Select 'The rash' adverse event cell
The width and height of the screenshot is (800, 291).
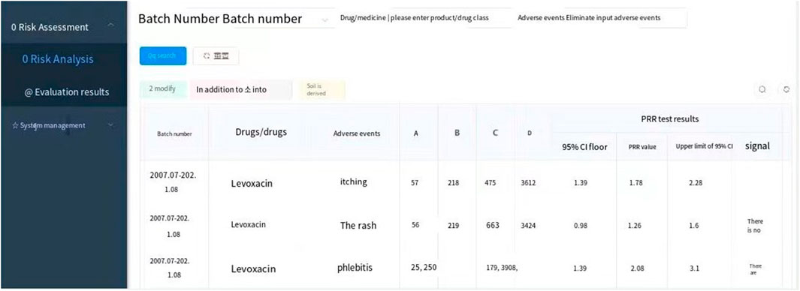click(358, 225)
